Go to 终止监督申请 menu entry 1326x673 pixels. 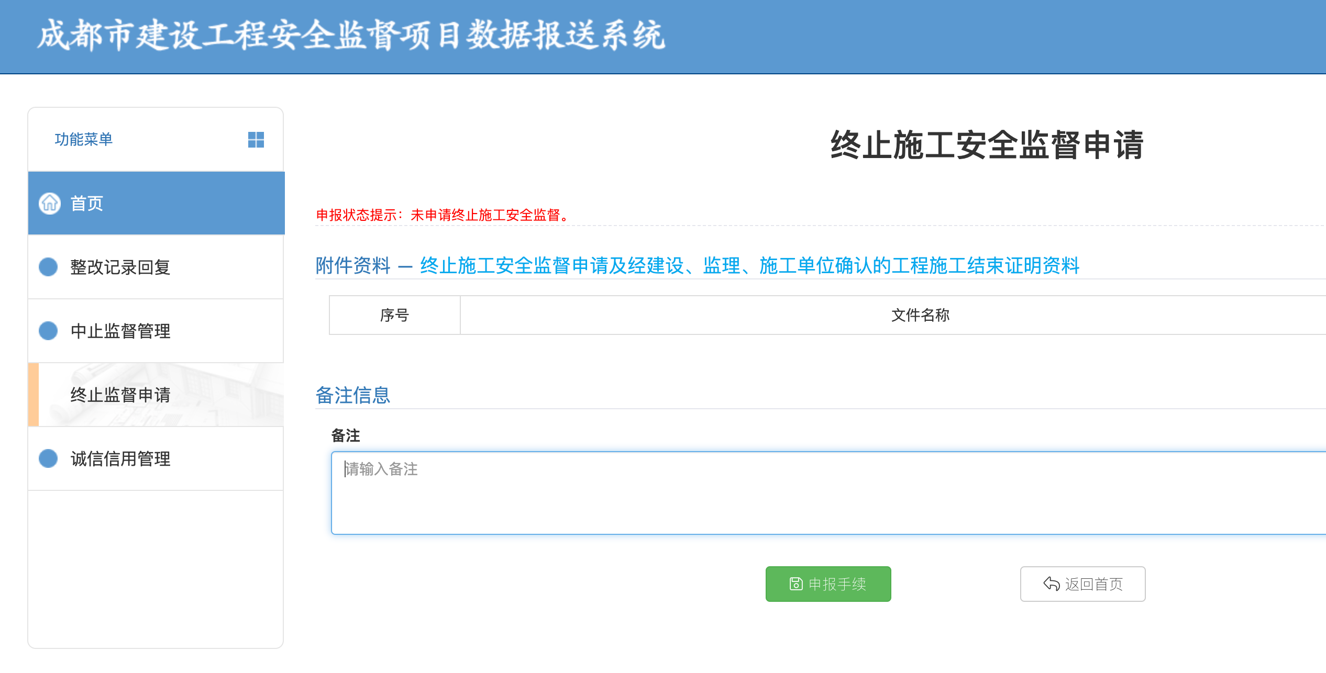point(120,395)
